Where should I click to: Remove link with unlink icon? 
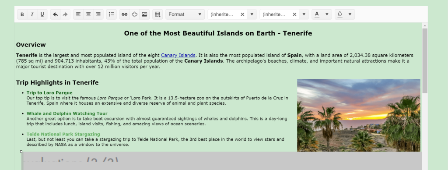[x=135, y=14]
